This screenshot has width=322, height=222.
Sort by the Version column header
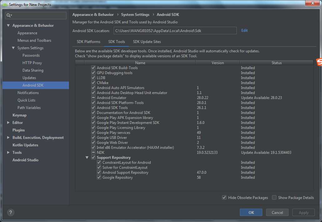218,63
